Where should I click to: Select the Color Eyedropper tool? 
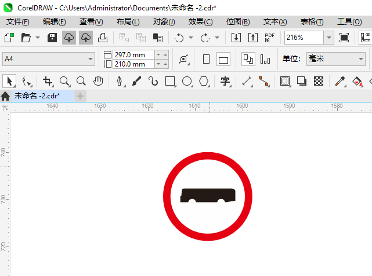click(x=341, y=82)
